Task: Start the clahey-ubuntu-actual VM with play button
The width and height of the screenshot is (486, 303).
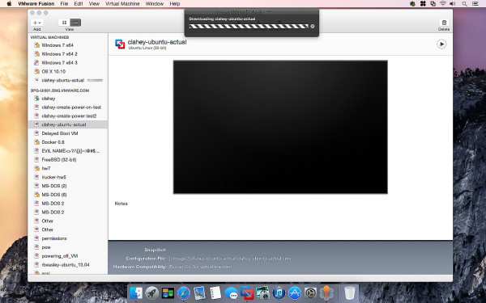Action: (x=441, y=44)
